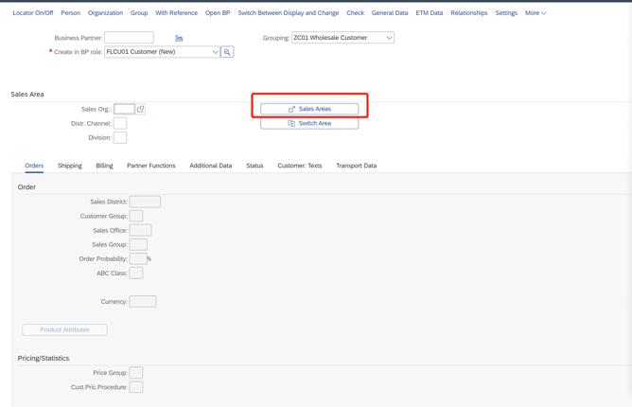This screenshot has height=407, width=632.
Task: Click With Reference in the toolbar
Action: coord(176,13)
